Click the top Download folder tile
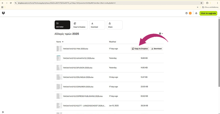The image size is (220, 114). (97, 25)
